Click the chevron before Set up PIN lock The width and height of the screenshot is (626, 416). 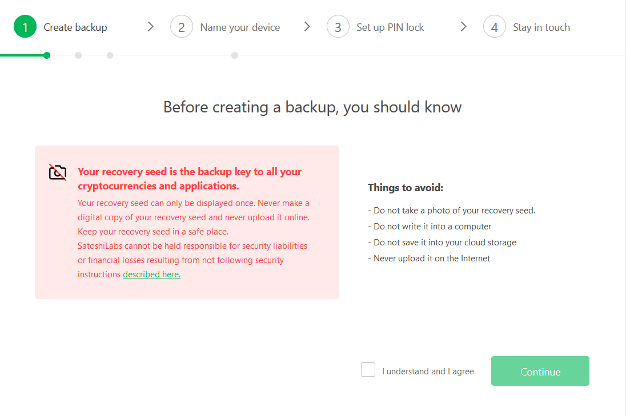[x=307, y=26]
